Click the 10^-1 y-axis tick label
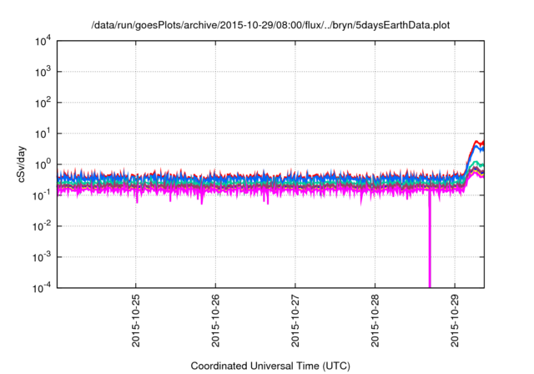 pos(42,195)
